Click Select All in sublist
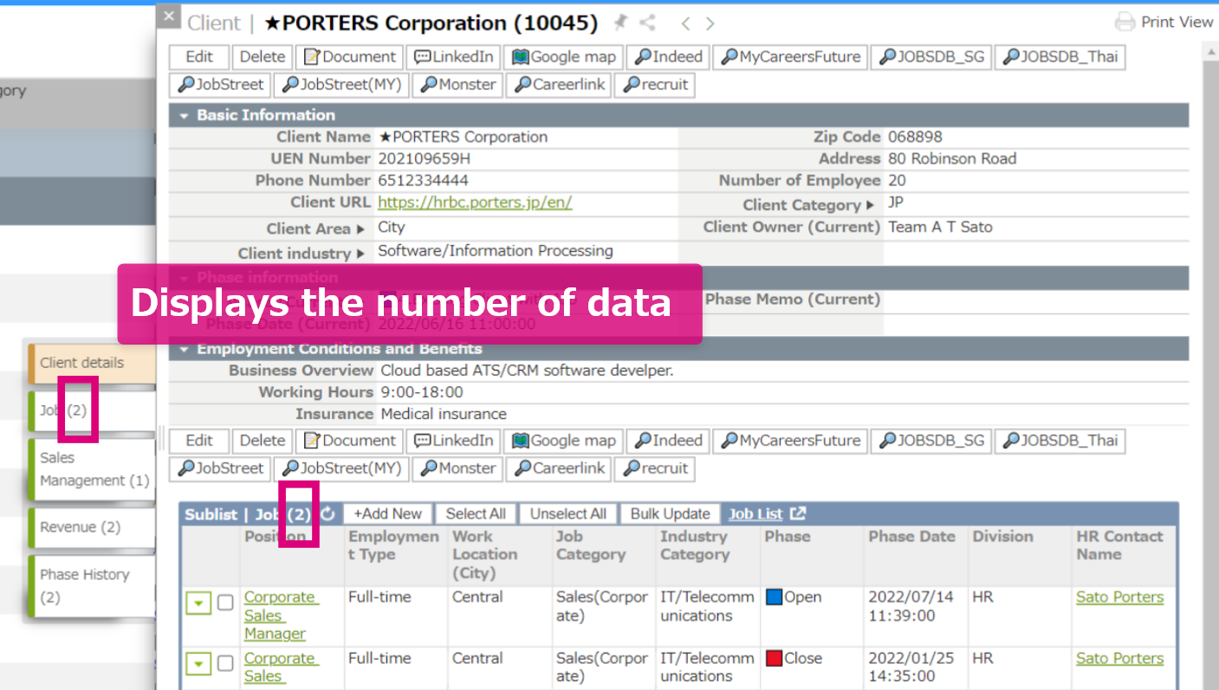 pyautogui.click(x=476, y=513)
